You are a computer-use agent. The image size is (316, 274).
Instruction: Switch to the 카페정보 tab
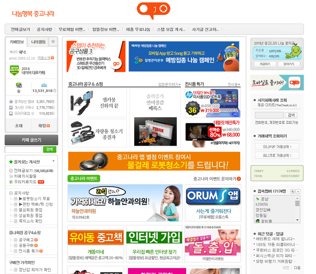[x=17, y=42]
